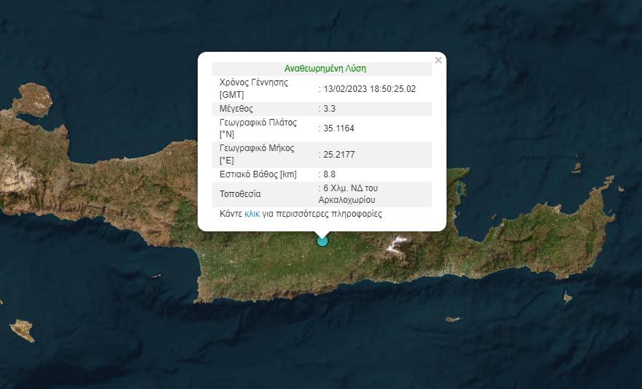Click the 'Χρόνος Γέννησης [GMT]' row label

click(x=254, y=88)
